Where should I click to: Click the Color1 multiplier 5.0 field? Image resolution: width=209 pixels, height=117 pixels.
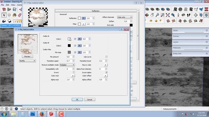pos(86,39)
